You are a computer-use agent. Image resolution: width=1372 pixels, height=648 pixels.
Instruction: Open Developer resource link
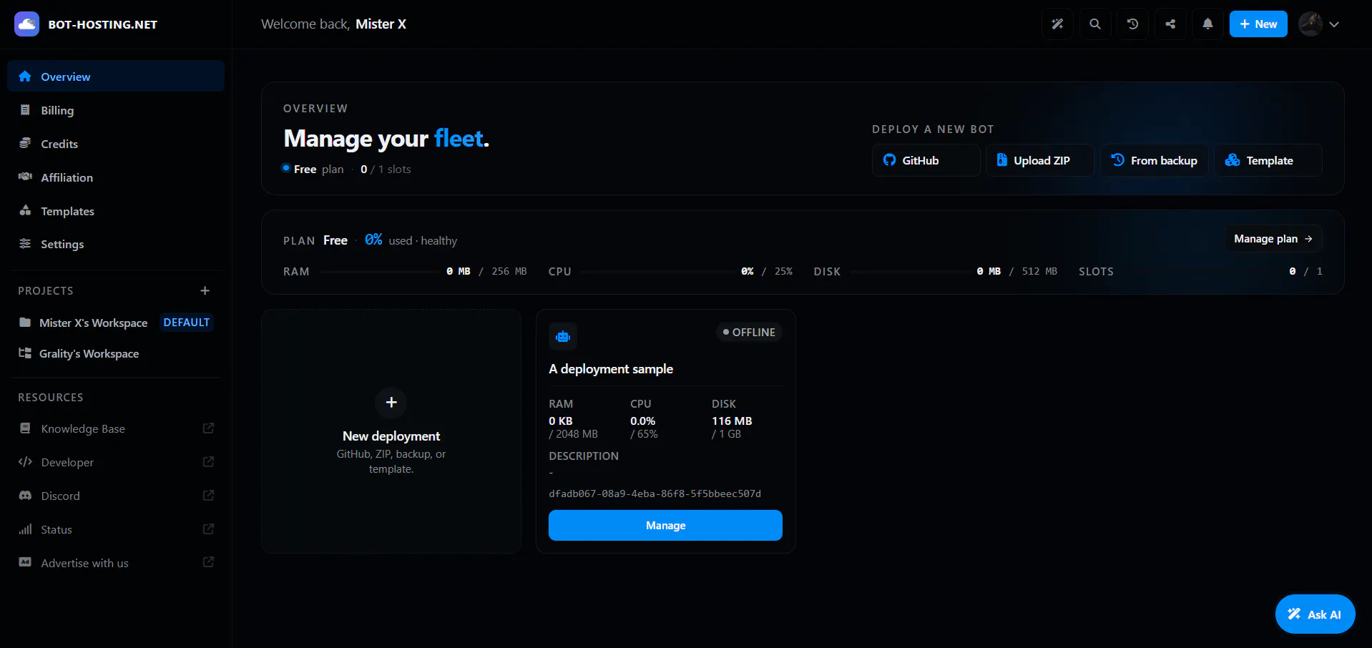tap(116, 462)
